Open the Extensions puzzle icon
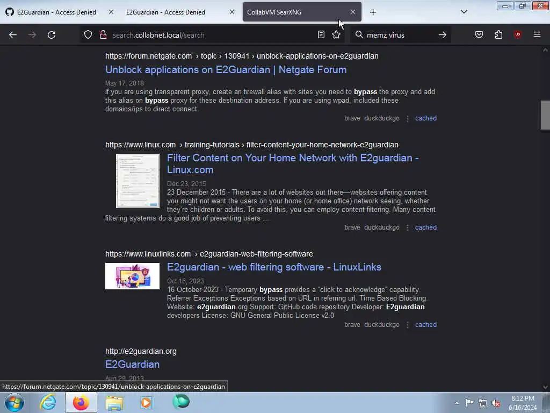The image size is (550, 413). point(498,34)
